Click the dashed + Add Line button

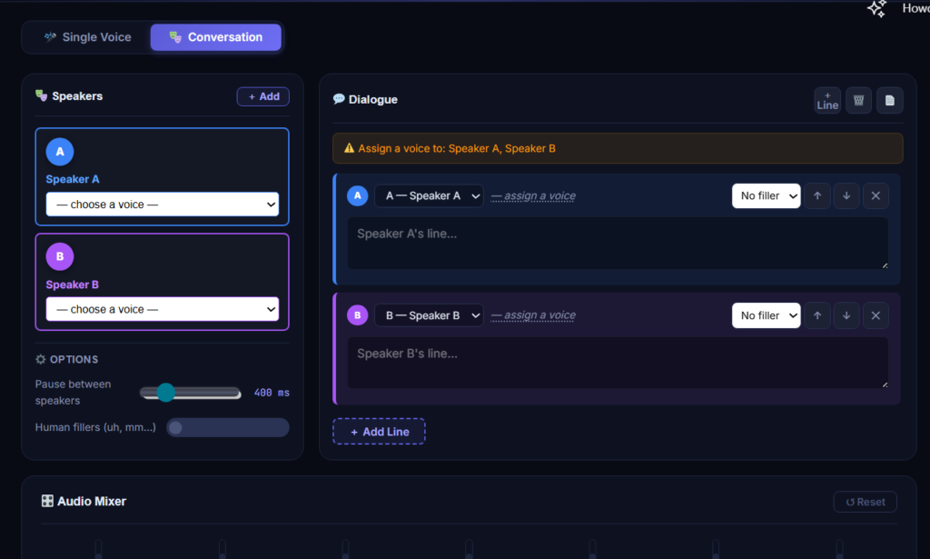[379, 432]
